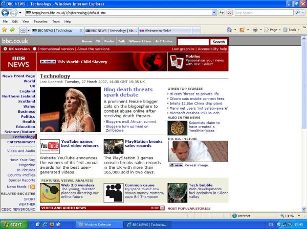Open the Print button dropdown arrow

(x=261, y=30)
